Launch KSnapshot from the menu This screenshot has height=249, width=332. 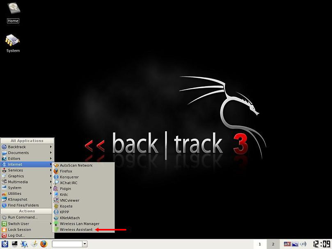(x=27, y=199)
